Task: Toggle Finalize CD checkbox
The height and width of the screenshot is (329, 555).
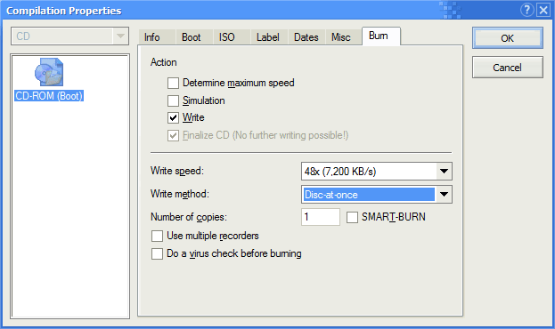Action: pos(173,135)
